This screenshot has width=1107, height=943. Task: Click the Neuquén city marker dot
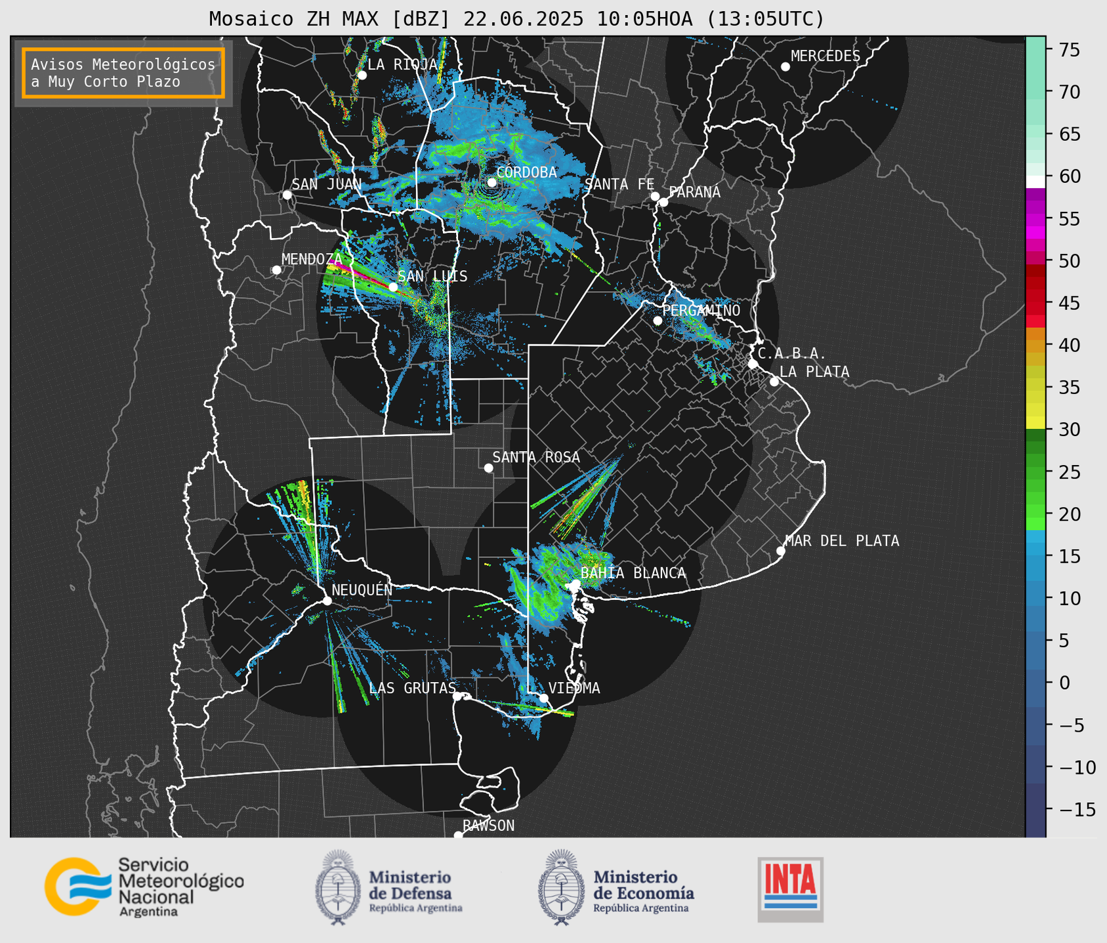327,601
